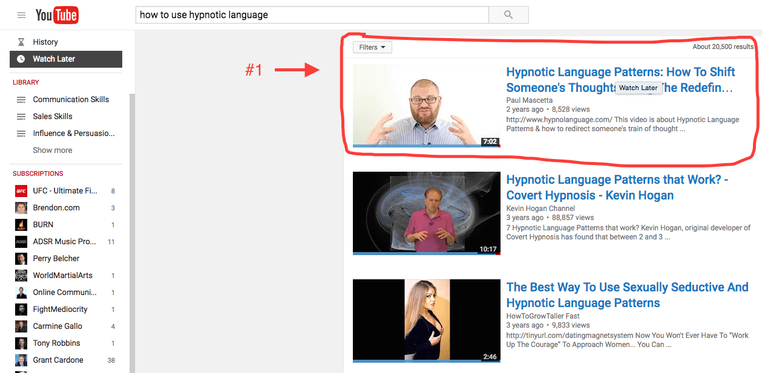Expand library with Show more
This screenshot has width=762, height=373.
pyautogui.click(x=53, y=150)
